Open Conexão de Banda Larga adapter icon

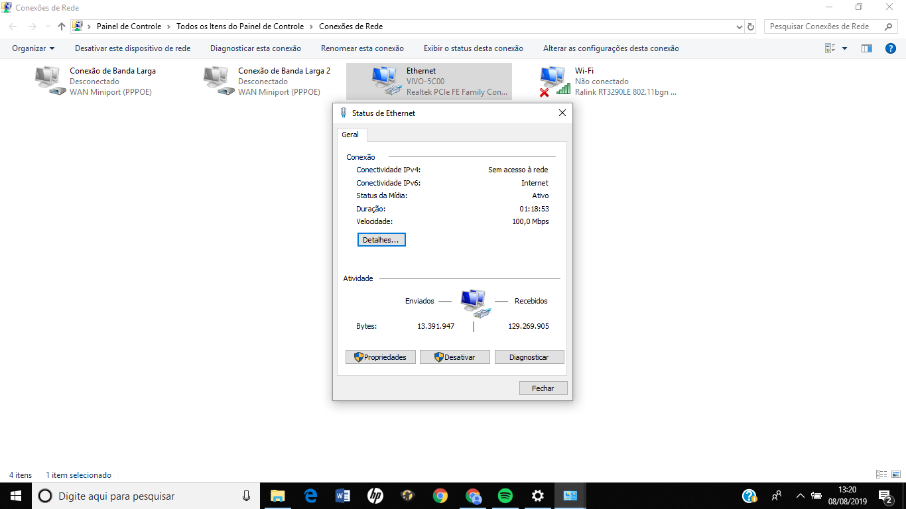tap(50, 81)
